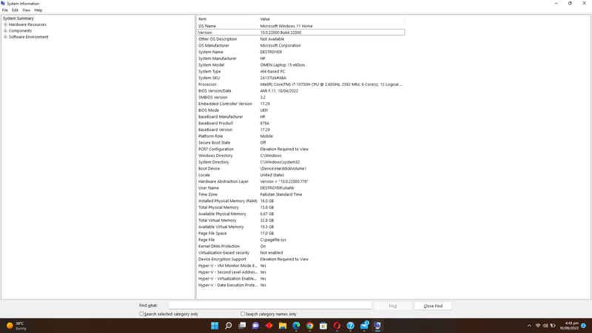Open File Explorer from the taskbar

pos(283,326)
